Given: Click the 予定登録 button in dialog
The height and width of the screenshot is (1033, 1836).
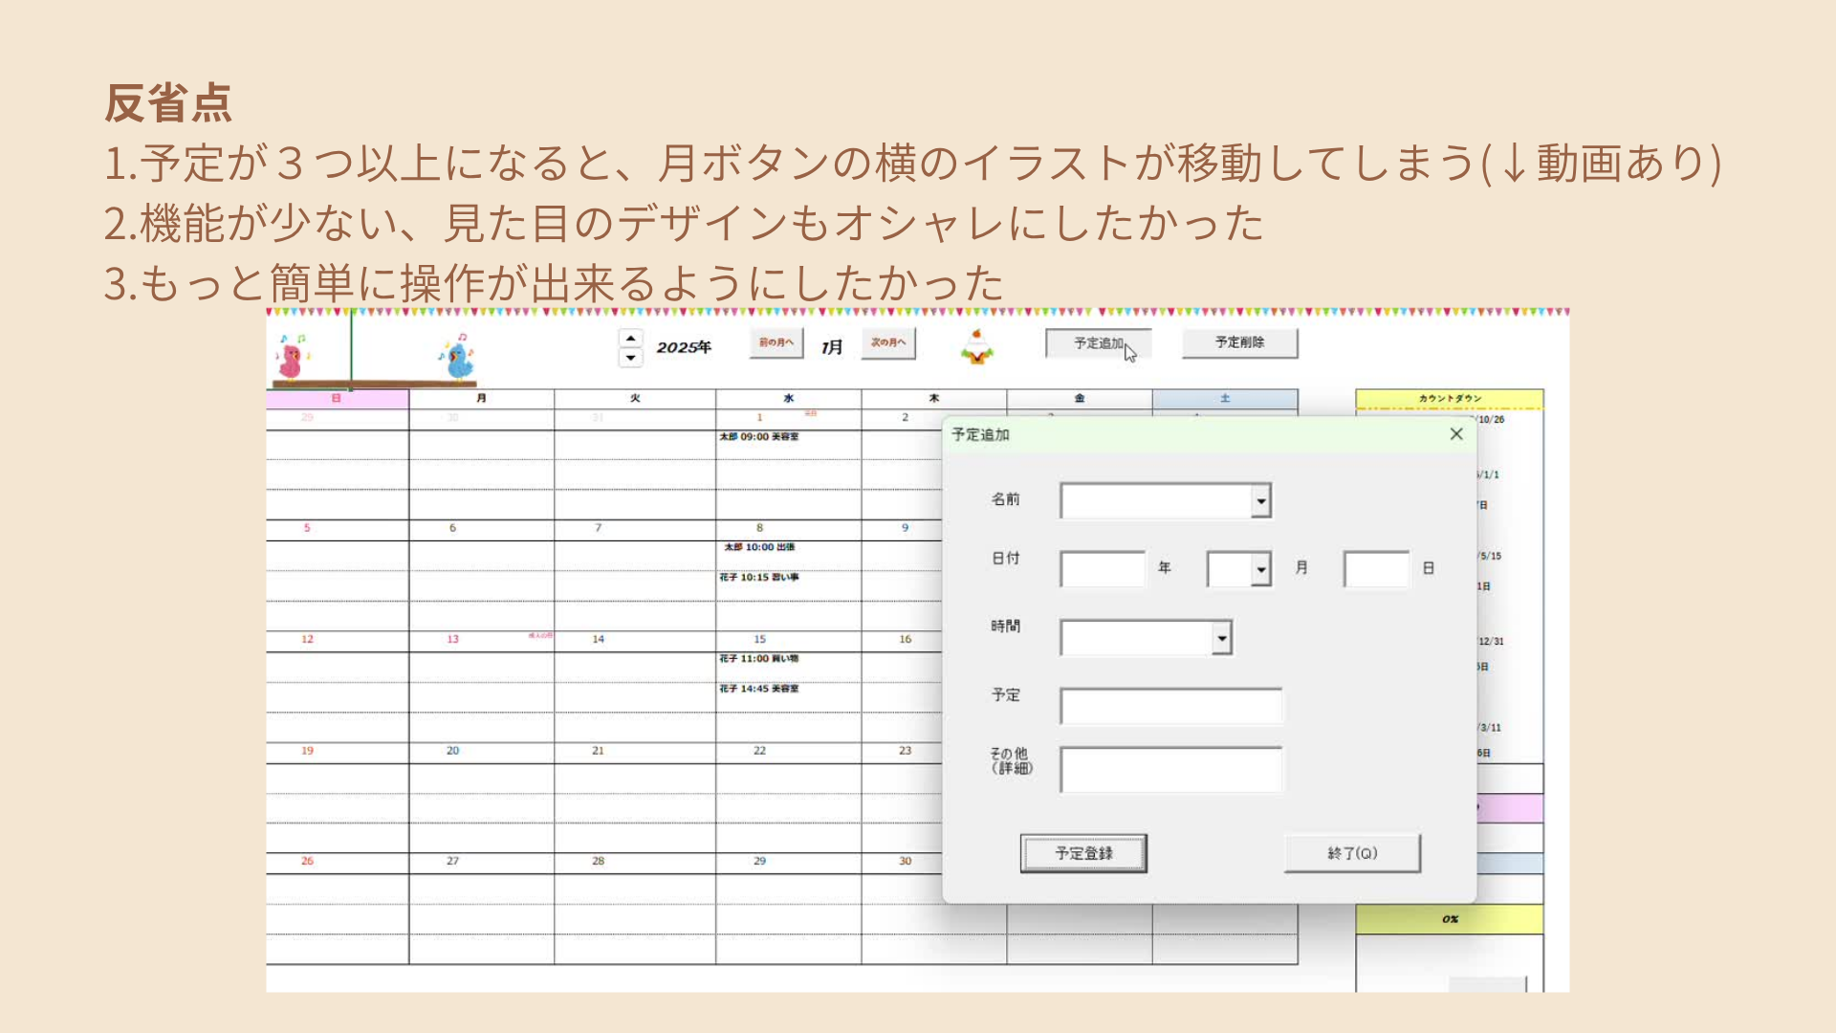Looking at the screenshot, I should tap(1083, 853).
